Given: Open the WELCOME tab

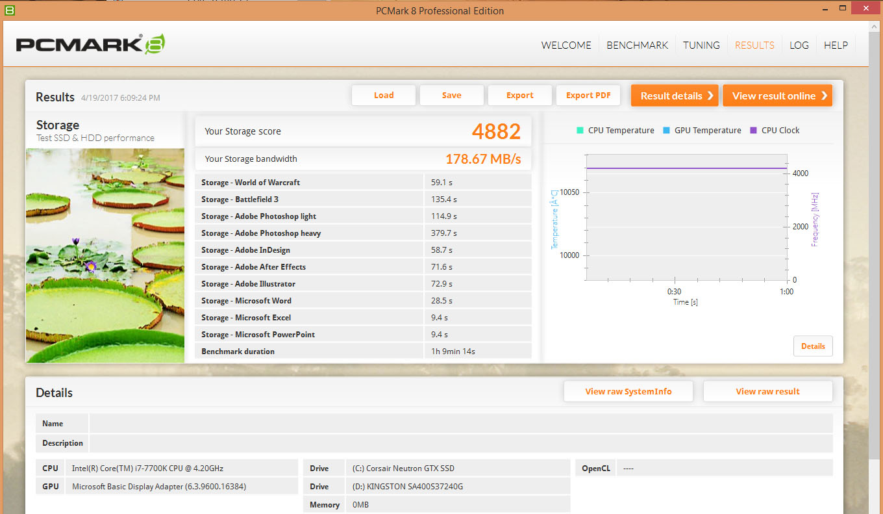Looking at the screenshot, I should click(566, 45).
